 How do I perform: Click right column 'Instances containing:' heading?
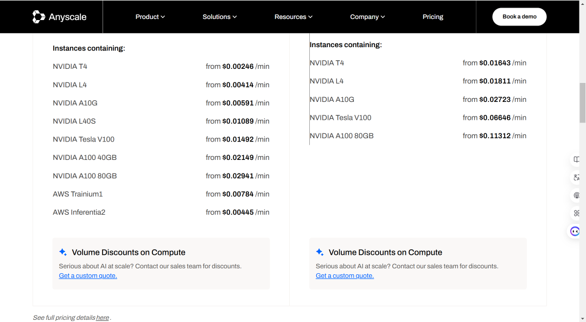click(x=346, y=45)
